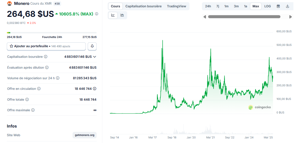Show info for Capitalisation boursière

[x=46, y=57]
